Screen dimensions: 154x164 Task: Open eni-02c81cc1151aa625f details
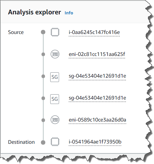click(97, 54)
